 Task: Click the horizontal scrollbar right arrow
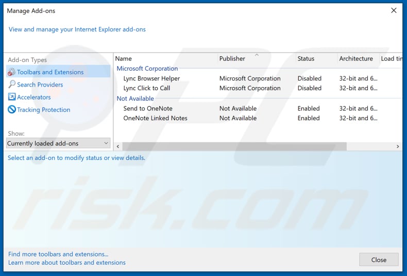point(398,147)
